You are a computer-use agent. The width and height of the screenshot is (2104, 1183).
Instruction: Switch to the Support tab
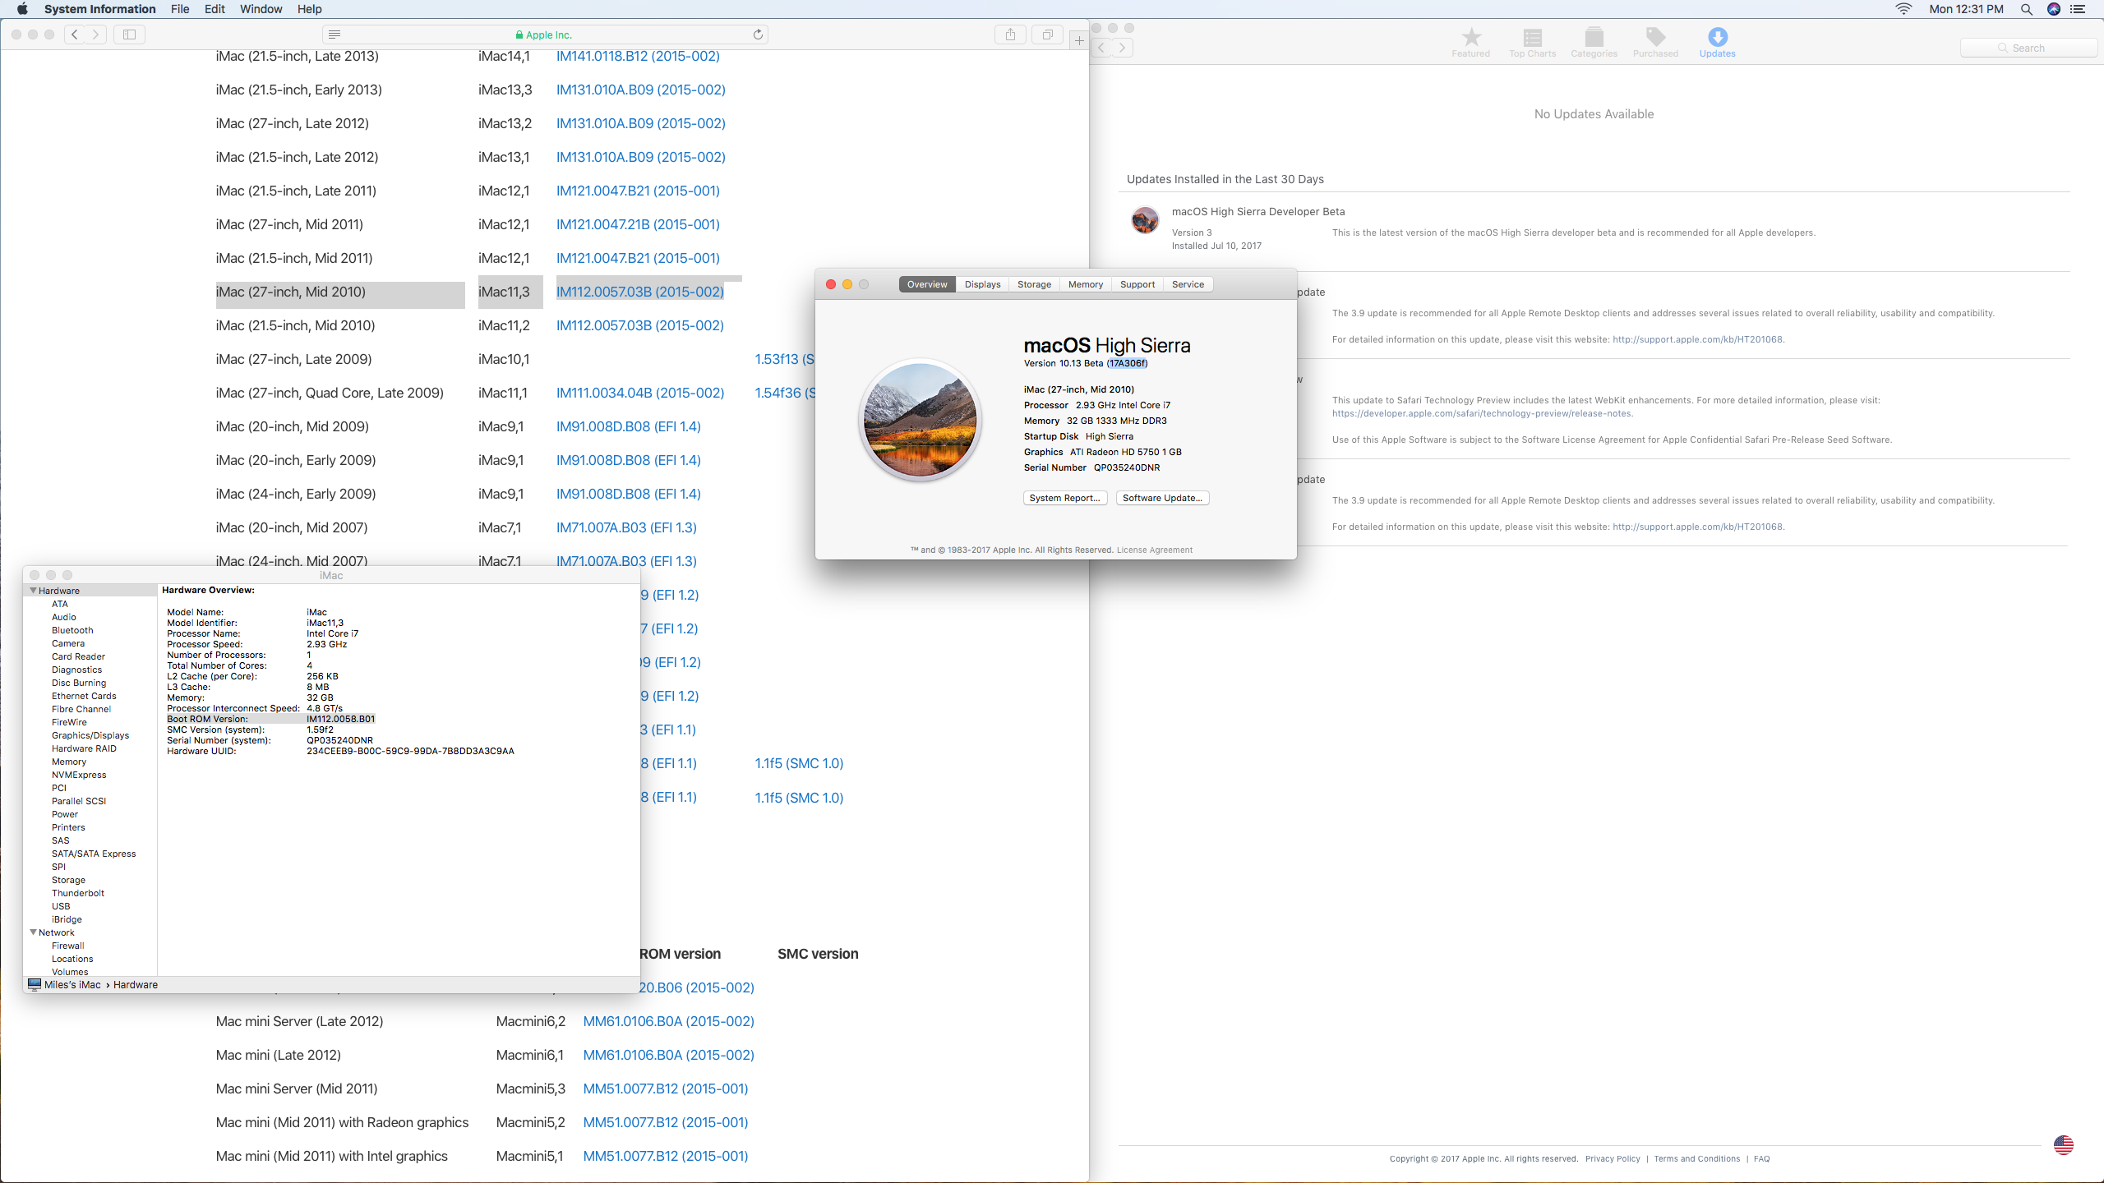(1137, 284)
